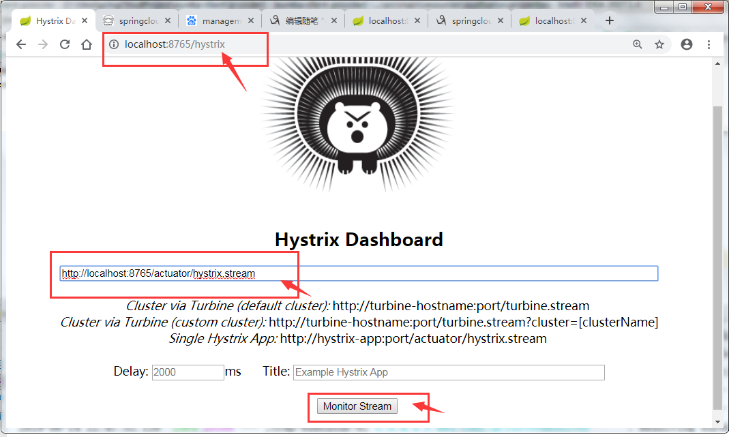Click the Delay input field
This screenshot has height=437, width=729.
(188, 372)
